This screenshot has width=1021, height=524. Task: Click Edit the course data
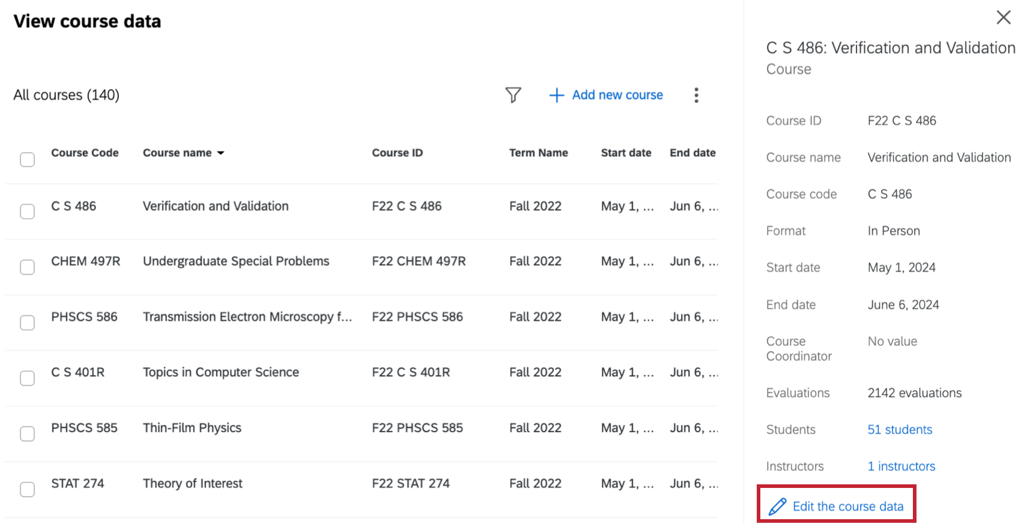click(x=847, y=507)
